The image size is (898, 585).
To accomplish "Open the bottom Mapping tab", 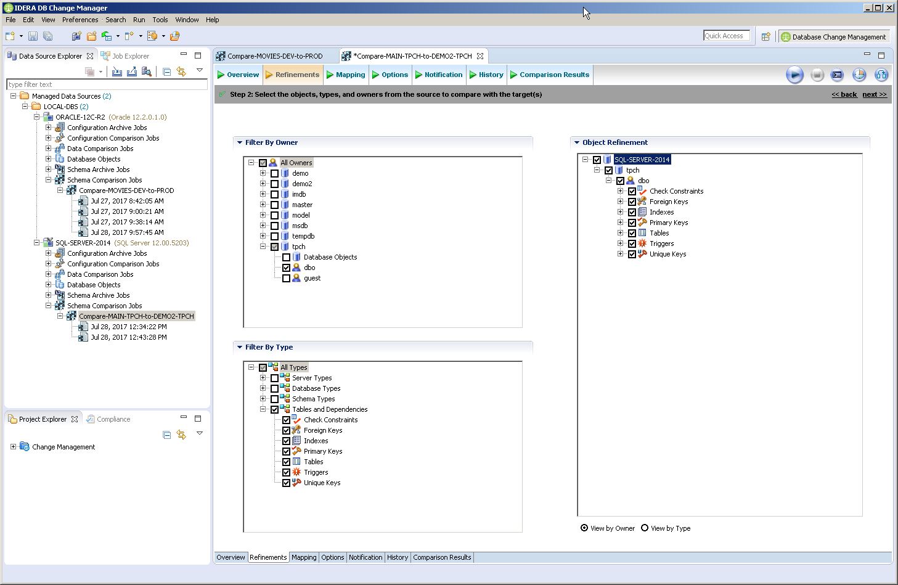I will pyautogui.click(x=304, y=557).
